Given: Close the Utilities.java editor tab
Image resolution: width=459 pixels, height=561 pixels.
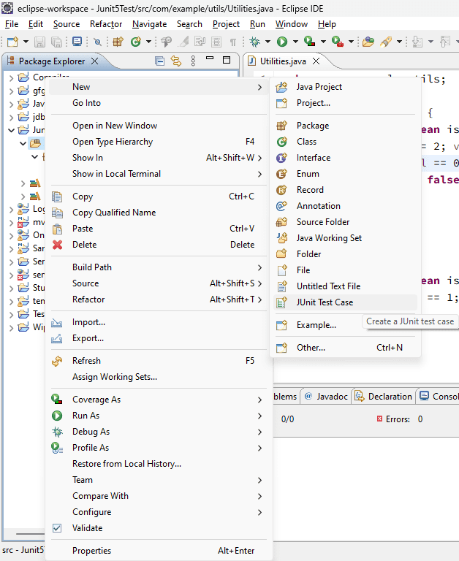Looking at the screenshot, I should 316,61.
